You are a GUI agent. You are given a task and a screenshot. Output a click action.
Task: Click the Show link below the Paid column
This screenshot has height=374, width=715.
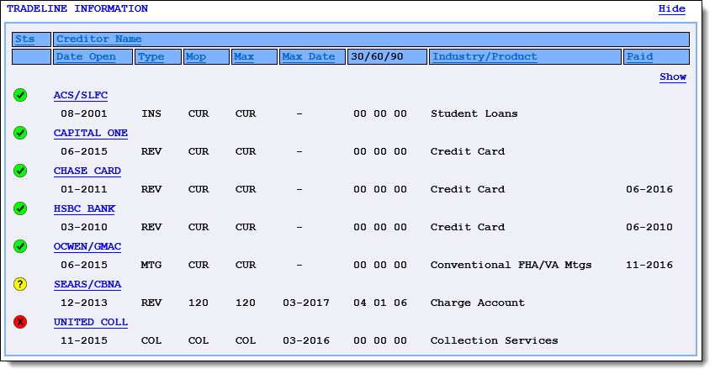coord(673,76)
